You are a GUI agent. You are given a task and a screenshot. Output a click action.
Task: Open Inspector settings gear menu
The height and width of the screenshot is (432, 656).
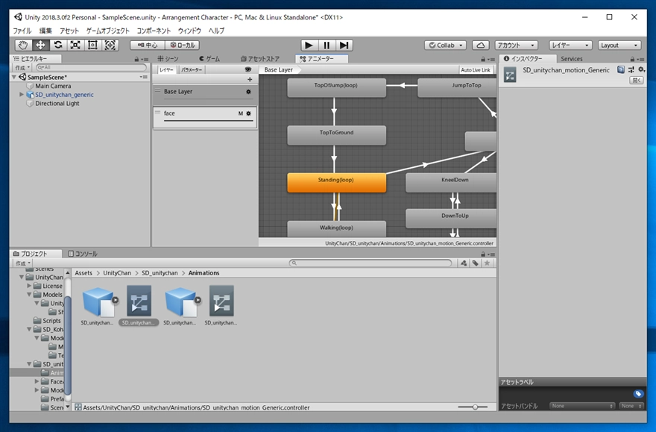click(x=641, y=70)
